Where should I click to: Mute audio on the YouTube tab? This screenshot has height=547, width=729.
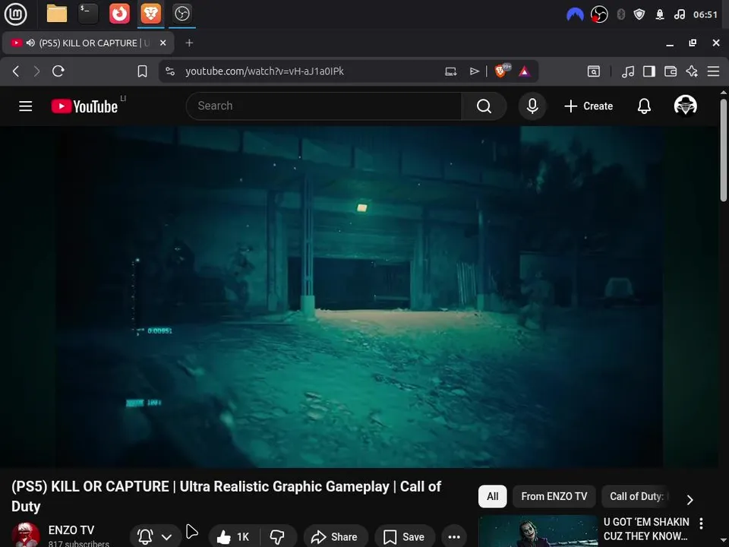pyautogui.click(x=30, y=43)
